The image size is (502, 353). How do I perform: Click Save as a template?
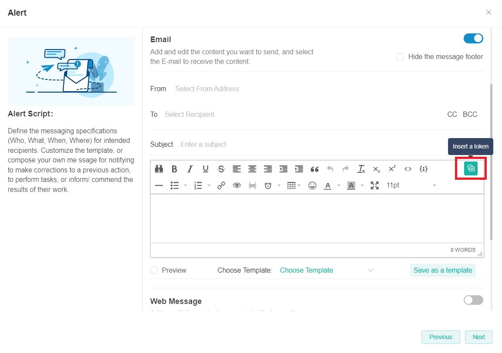[442, 270]
